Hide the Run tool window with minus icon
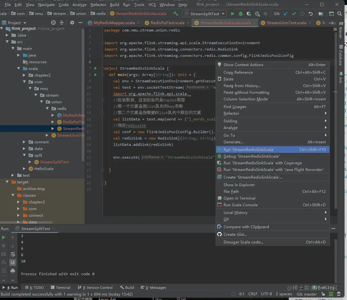 point(333,228)
